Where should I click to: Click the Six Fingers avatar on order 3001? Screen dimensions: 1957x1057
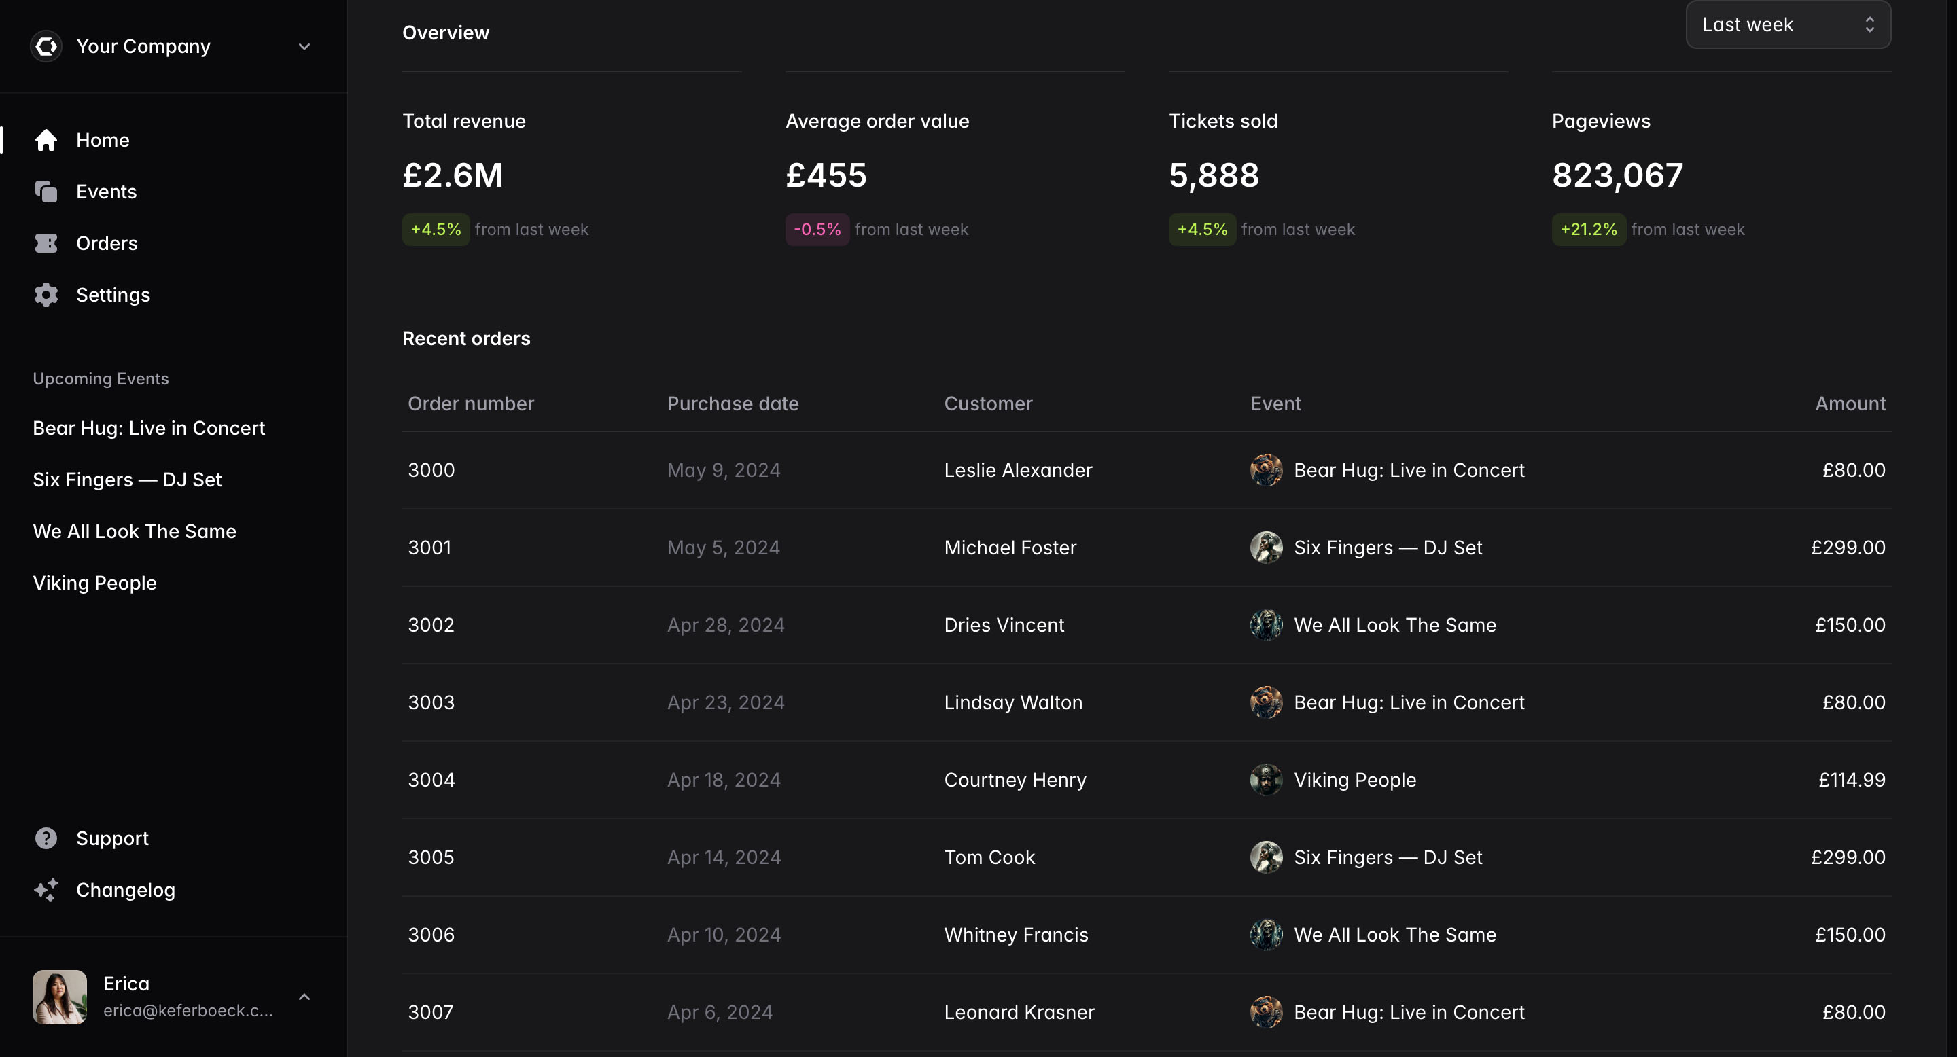1266,547
